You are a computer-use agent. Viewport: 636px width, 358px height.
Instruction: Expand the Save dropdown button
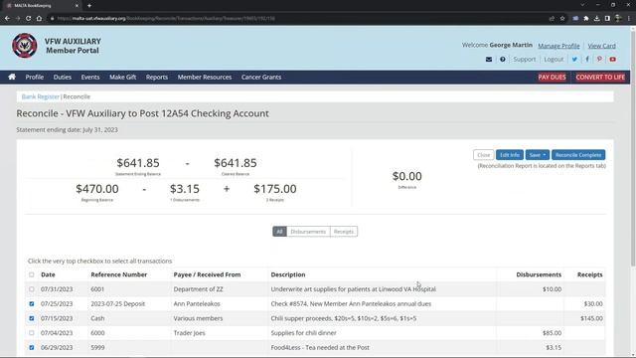pos(537,155)
